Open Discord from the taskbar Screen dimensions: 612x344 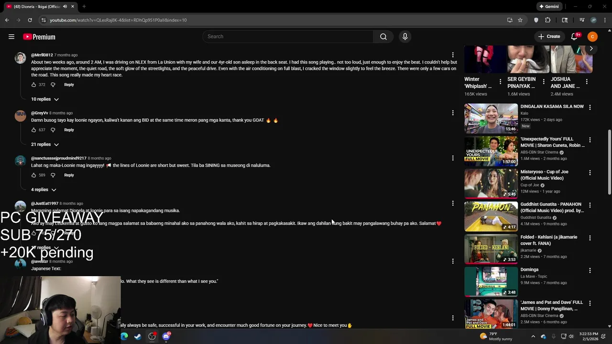pyautogui.click(x=166, y=336)
